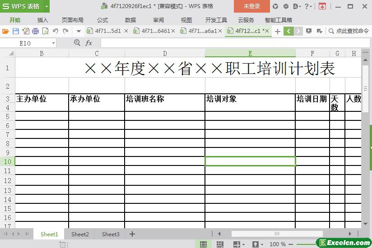The image size is (372, 248).
Task: Add a new sheet with the plus button
Action: [x=132, y=234]
